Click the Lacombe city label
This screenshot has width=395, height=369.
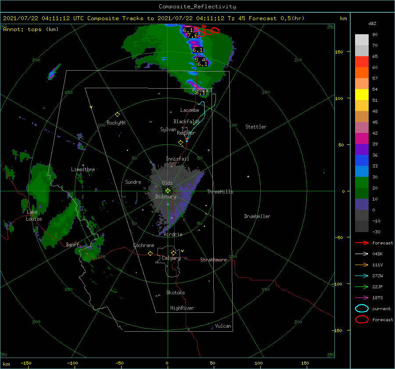coord(190,110)
